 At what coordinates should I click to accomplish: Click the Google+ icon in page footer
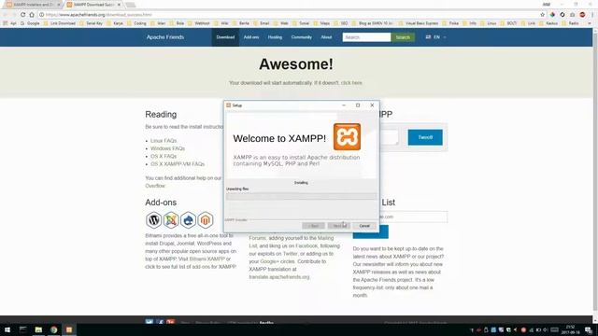[x=170, y=322]
